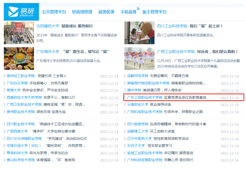Select 易班优课 in the top navigation
This screenshot has width=246, height=169.
[x=106, y=12]
